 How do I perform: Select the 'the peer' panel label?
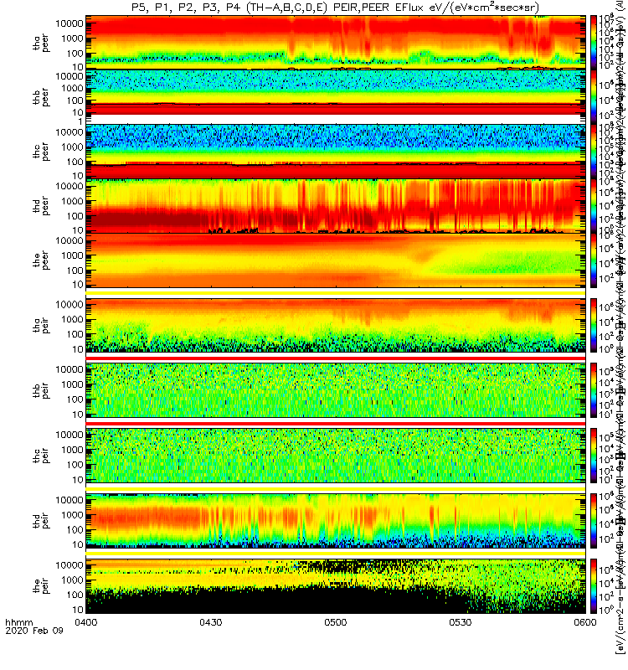(41, 260)
